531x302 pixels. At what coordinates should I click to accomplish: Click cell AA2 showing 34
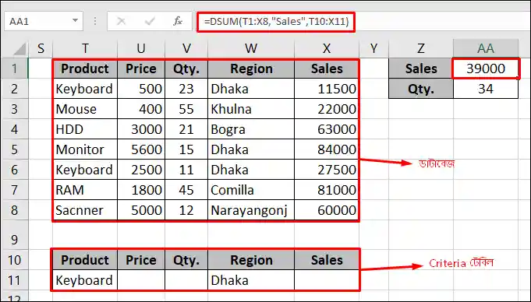(486, 89)
